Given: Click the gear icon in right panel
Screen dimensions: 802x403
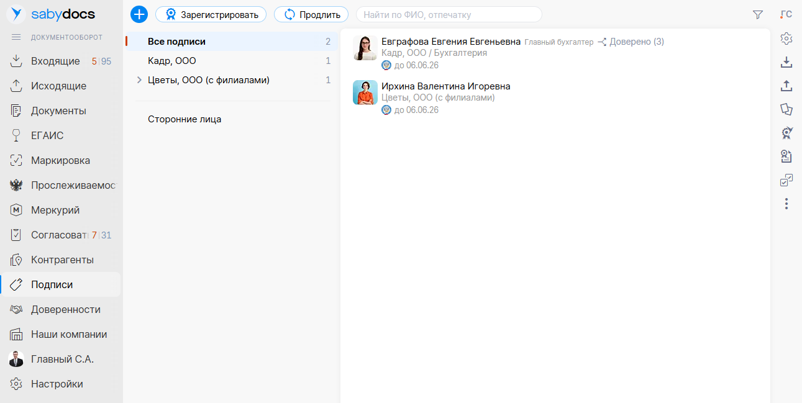Looking at the screenshot, I should tap(786, 38).
